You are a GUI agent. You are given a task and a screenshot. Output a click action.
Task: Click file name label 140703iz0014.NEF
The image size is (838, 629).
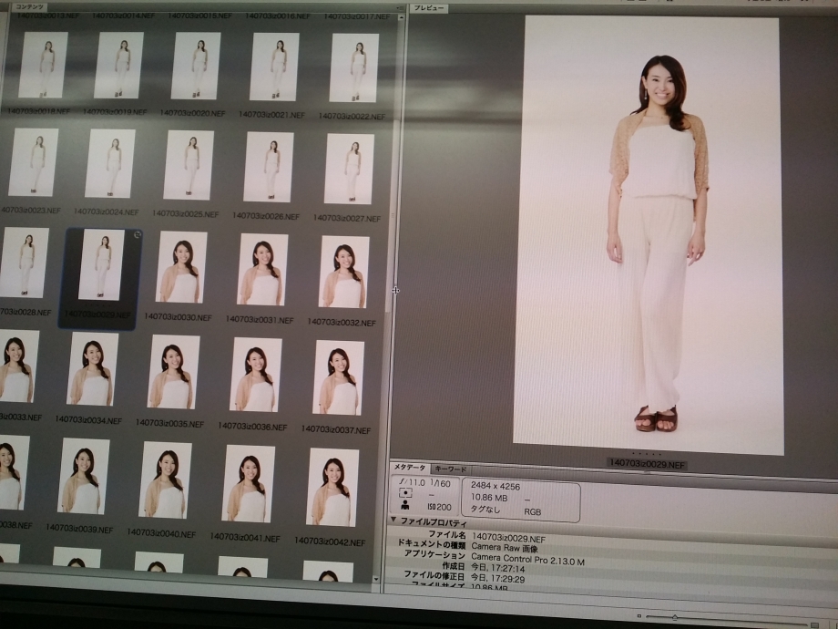point(124,15)
